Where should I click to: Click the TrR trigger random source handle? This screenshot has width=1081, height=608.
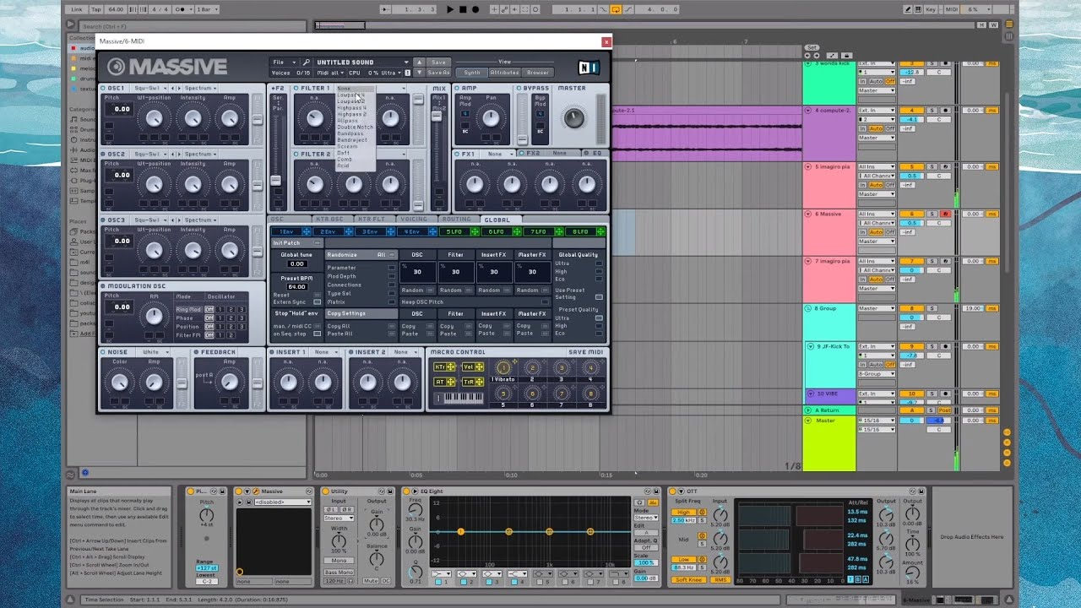pyautogui.click(x=479, y=383)
